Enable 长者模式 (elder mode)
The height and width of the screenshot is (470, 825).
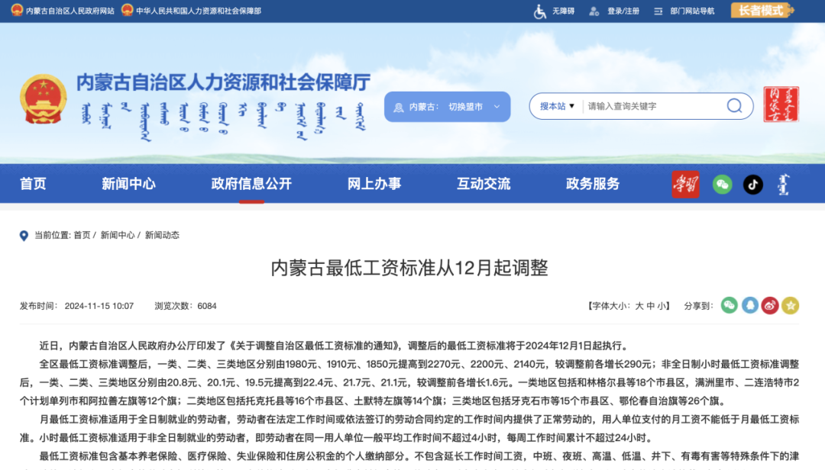tap(762, 11)
